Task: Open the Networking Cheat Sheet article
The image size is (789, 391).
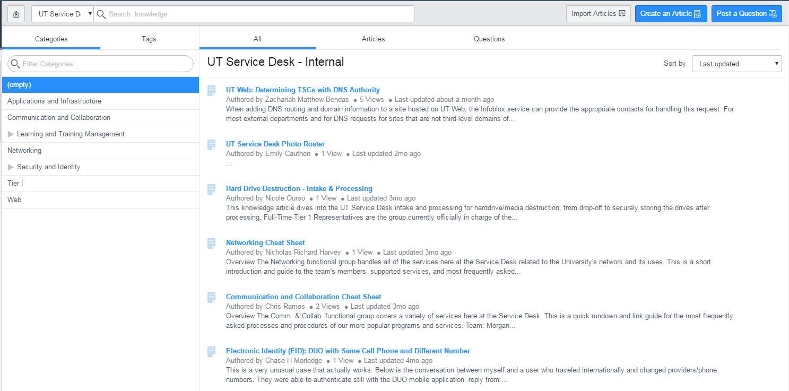Action: [x=265, y=242]
